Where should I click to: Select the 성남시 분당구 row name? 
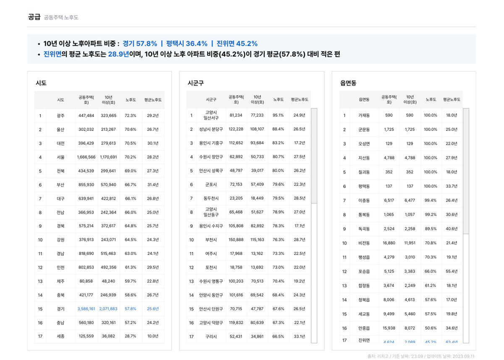coord(211,129)
